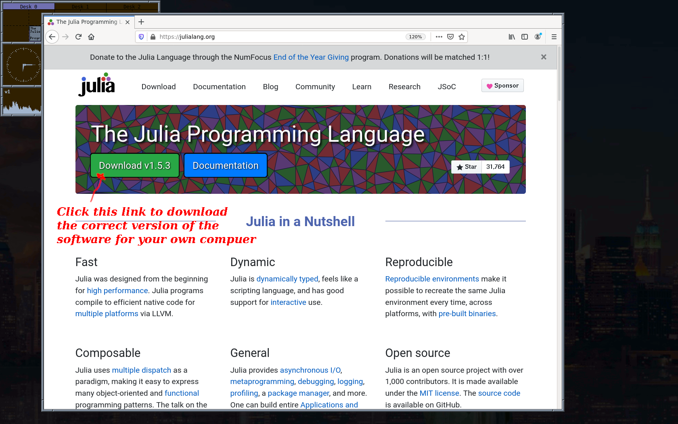678x424 pixels.
Task: Show tracking protection shield details
Action: [x=141, y=37]
